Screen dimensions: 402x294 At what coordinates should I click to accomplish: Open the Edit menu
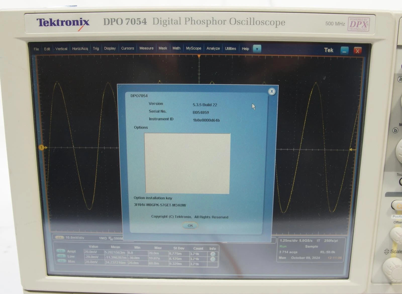(47, 49)
